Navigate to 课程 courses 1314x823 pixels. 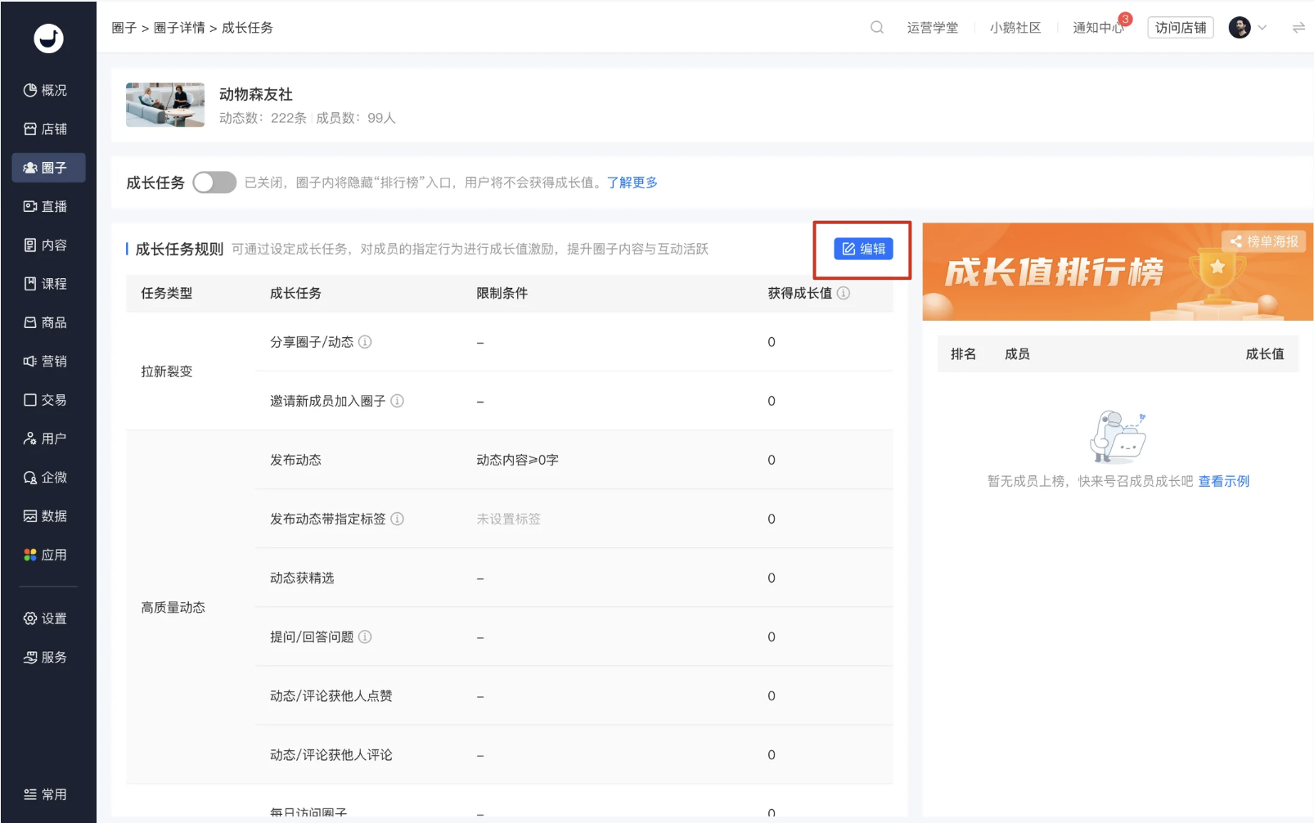[46, 284]
